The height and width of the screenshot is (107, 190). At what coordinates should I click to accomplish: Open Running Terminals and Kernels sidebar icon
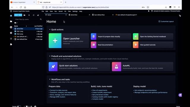[11, 27]
